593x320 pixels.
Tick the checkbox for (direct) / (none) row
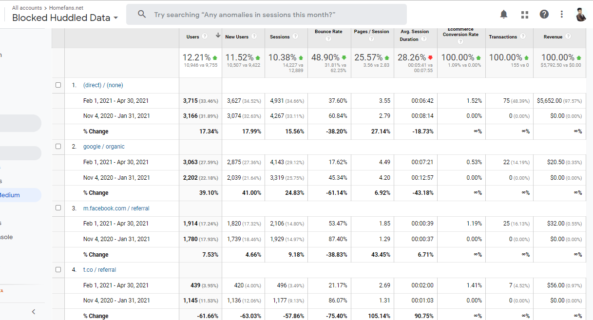[58, 85]
